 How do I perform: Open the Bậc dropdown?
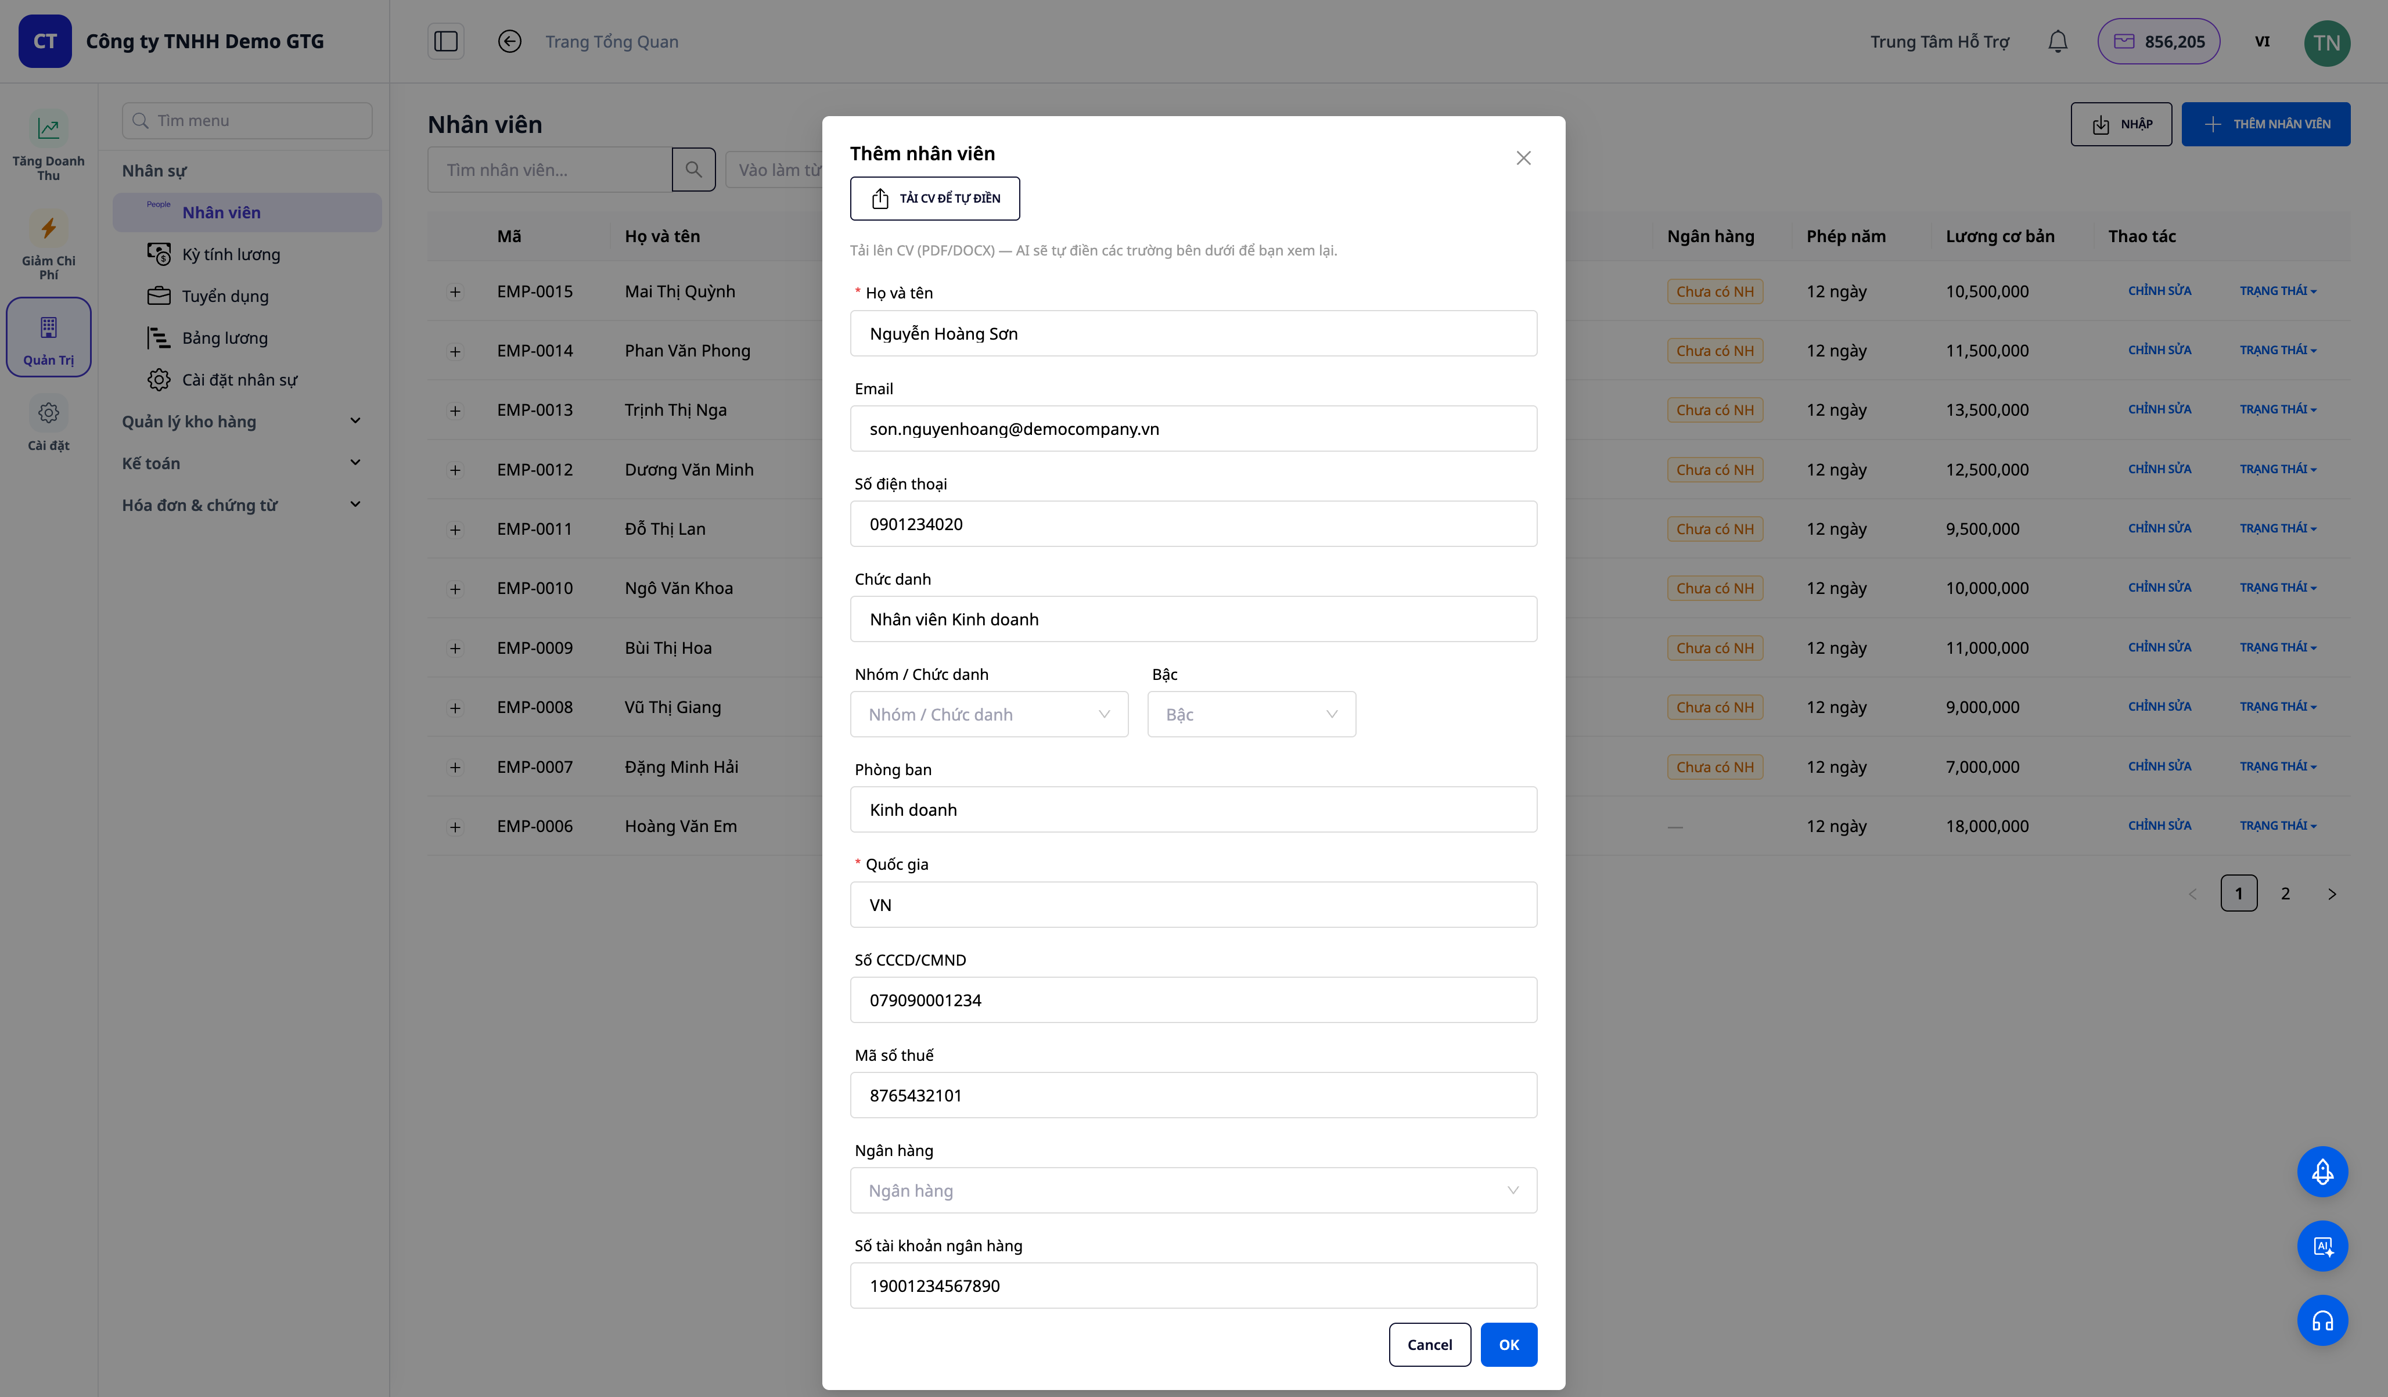1251,715
